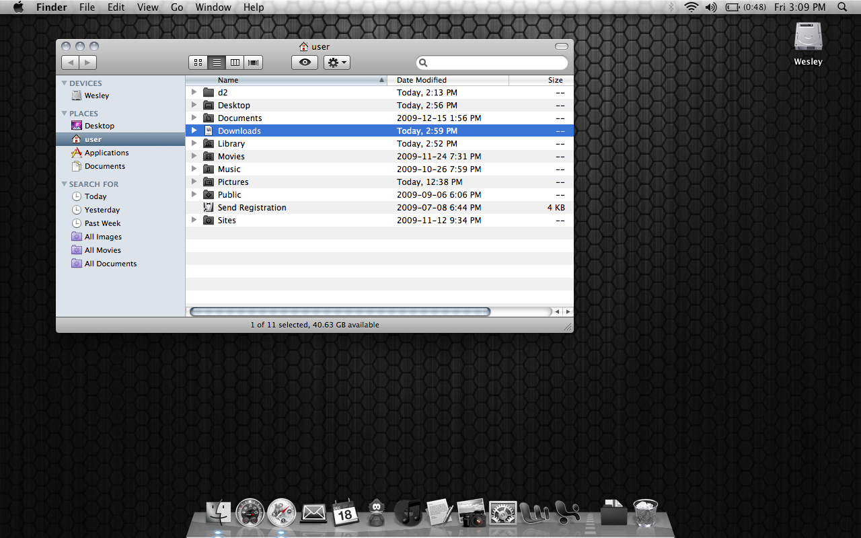861x538 pixels.
Task: Click the scroll right arrow in Finder
Action: click(568, 312)
